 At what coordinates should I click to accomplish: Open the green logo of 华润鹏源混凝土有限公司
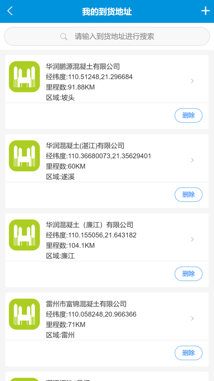(24, 77)
